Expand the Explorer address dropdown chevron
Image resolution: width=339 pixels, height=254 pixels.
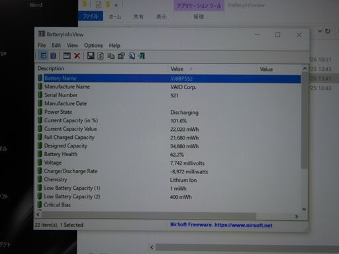(320, 31)
